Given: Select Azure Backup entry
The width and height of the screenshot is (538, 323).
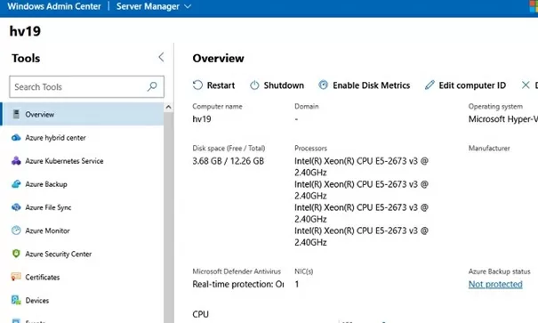Looking at the screenshot, I should 83,184.
